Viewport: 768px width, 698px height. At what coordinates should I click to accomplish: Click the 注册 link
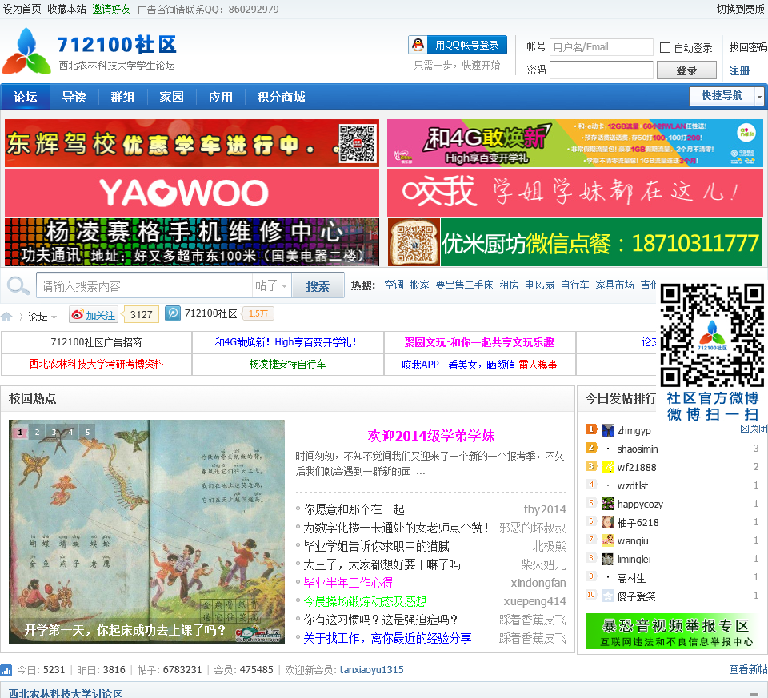coord(739,70)
